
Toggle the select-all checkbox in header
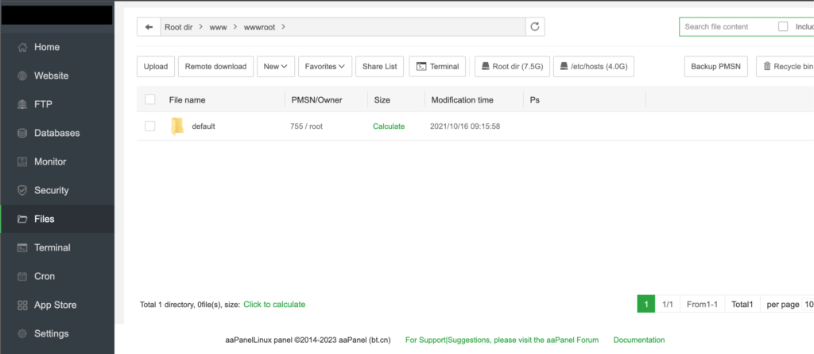[x=150, y=99]
